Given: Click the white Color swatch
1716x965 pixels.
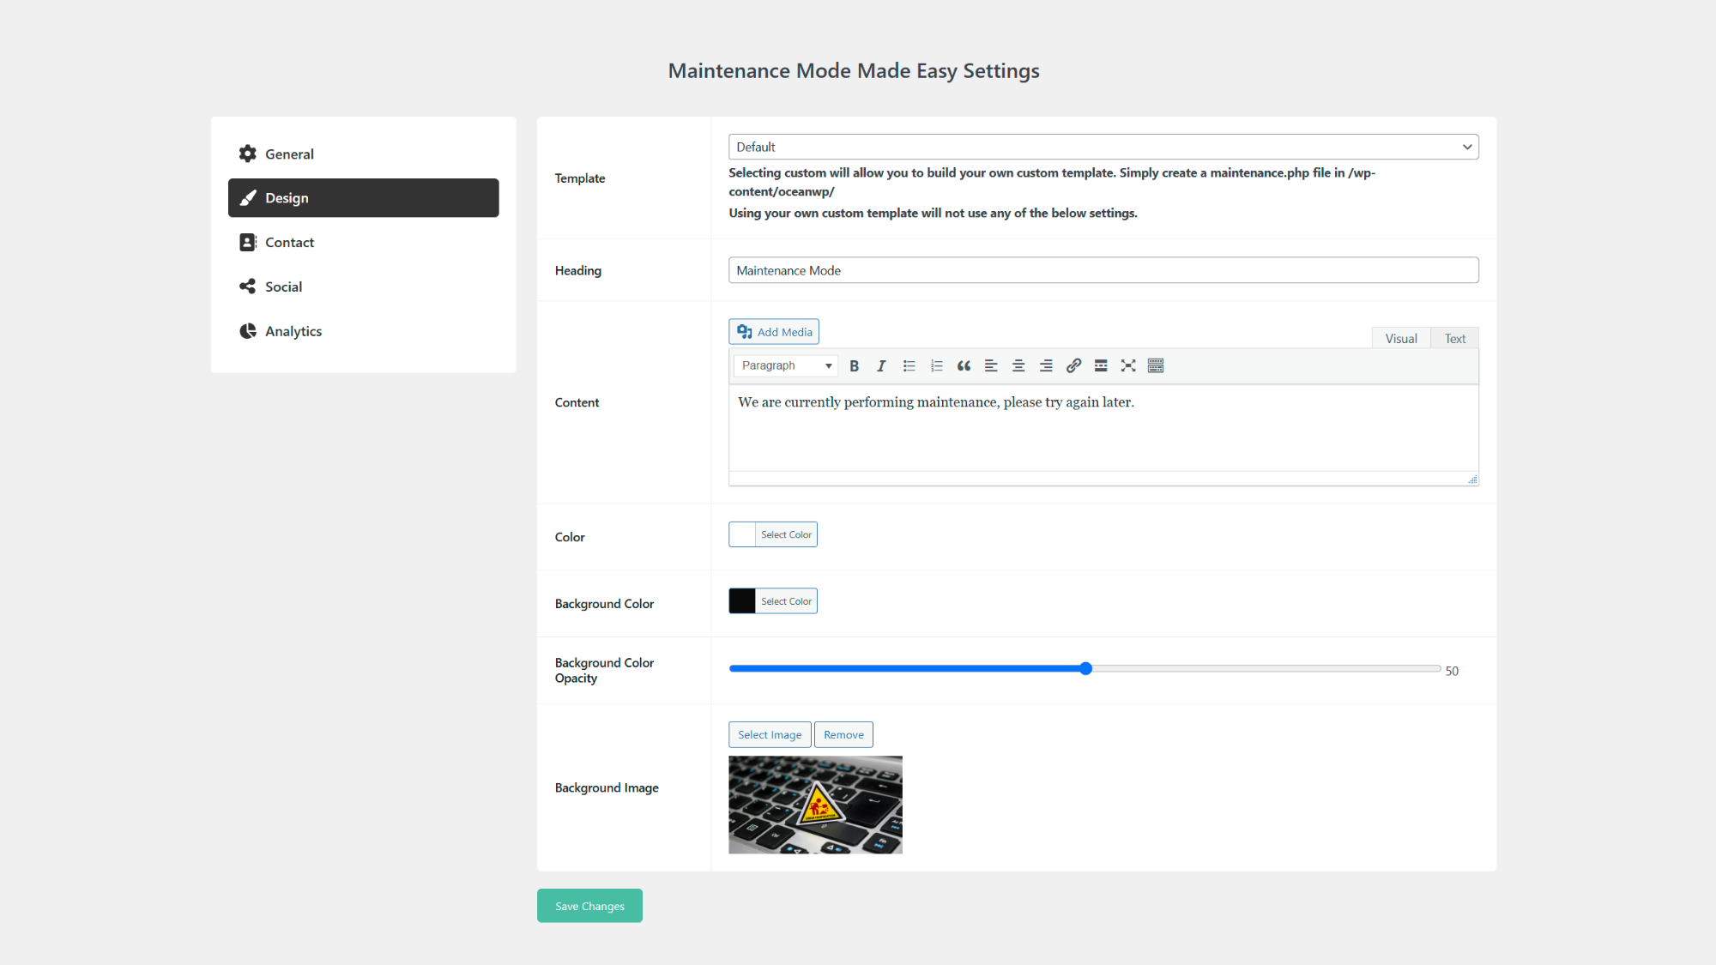Looking at the screenshot, I should [742, 534].
